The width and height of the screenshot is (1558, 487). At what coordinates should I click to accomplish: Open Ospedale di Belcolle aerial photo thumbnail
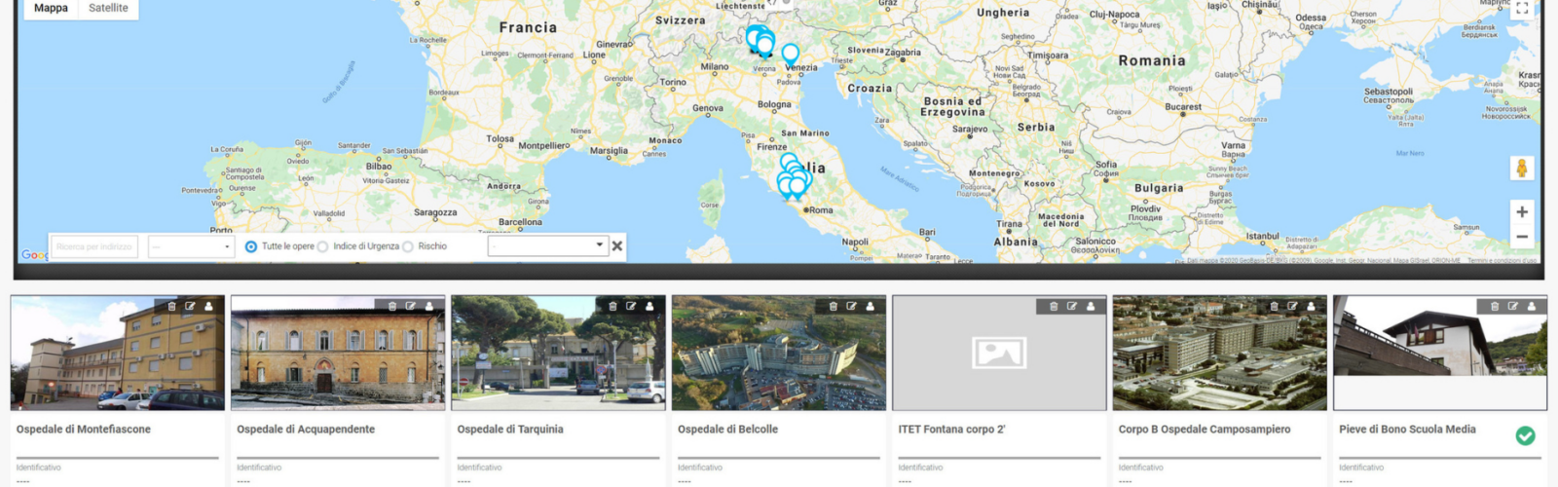click(x=779, y=353)
